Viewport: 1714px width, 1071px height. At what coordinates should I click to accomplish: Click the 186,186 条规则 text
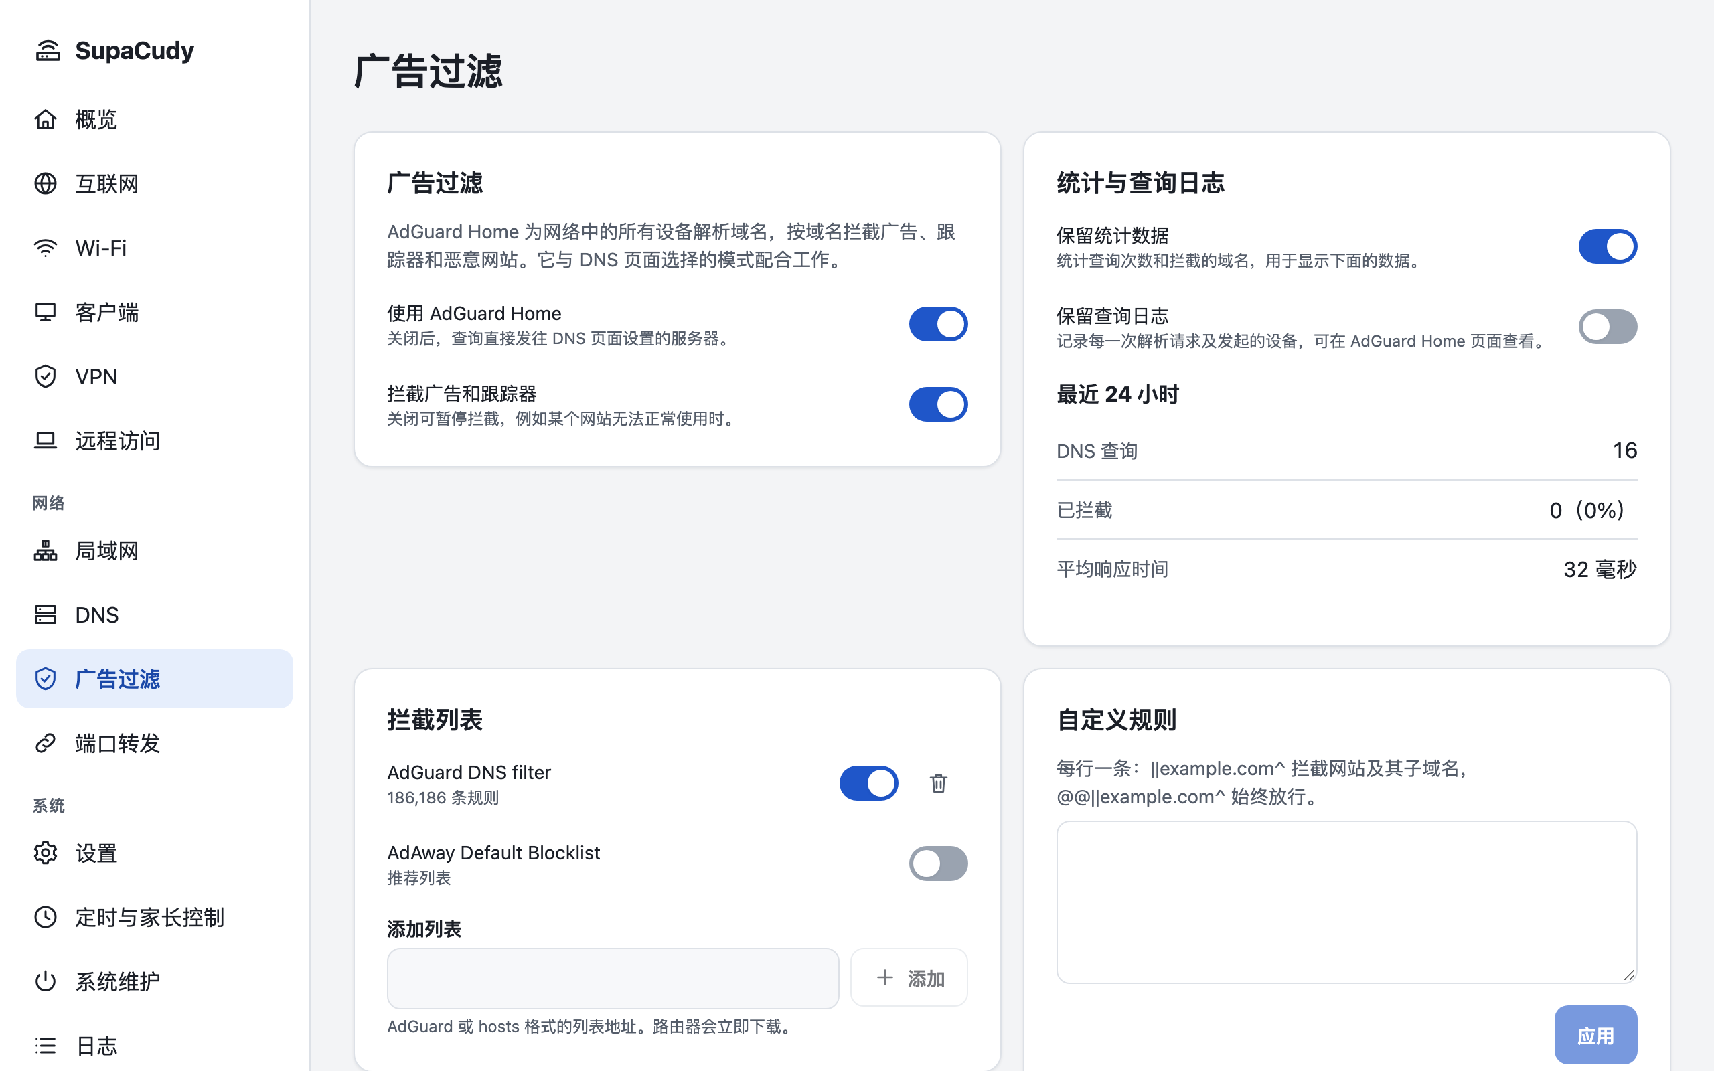pyautogui.click(x=443, y=798)
